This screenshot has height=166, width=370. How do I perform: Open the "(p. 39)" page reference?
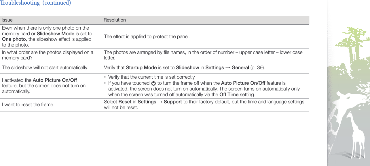tap(258, 68)
